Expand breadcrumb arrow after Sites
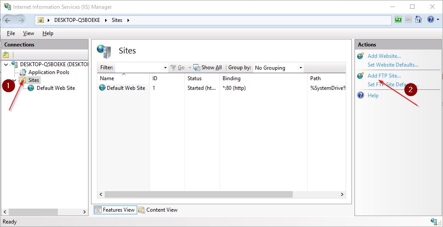The image size is (443, 227). (x=128, y=20)
